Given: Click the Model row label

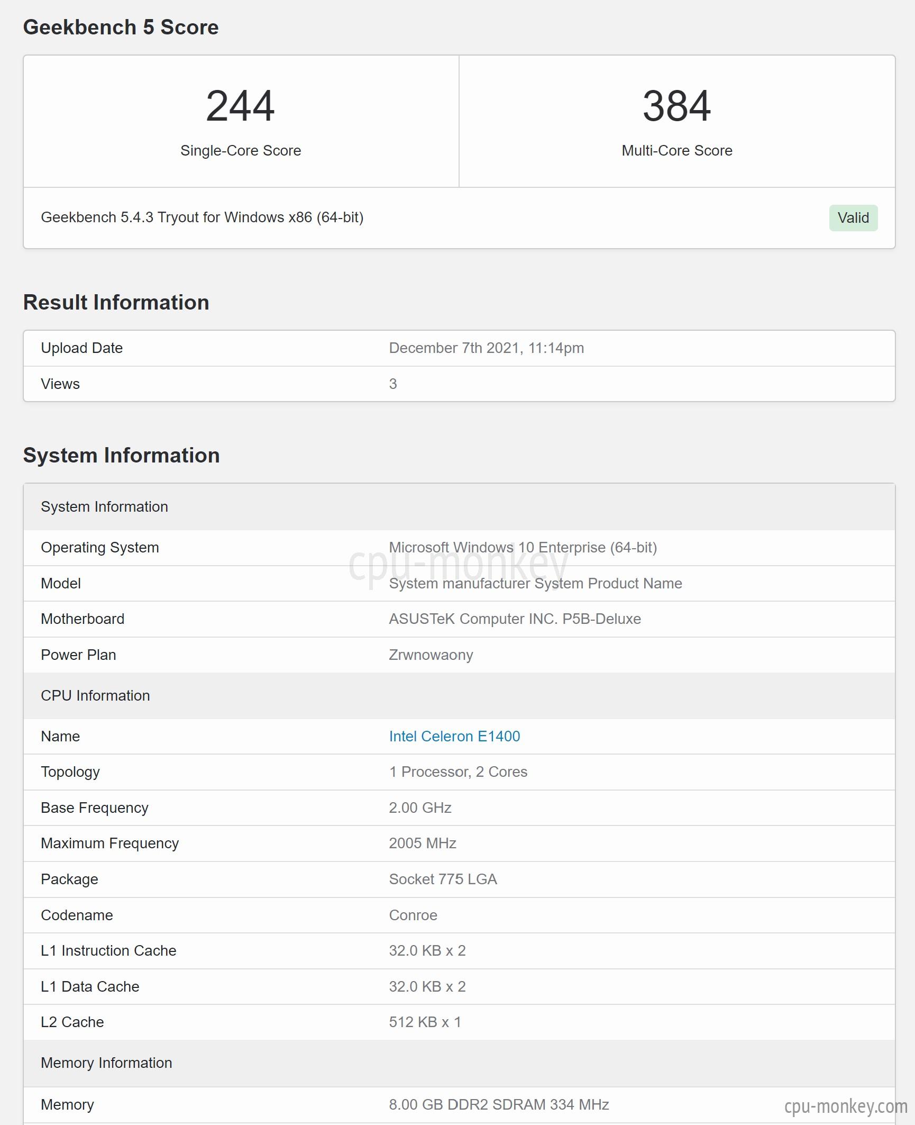Looking at the screenshot, I should click(x=61, y=583).
